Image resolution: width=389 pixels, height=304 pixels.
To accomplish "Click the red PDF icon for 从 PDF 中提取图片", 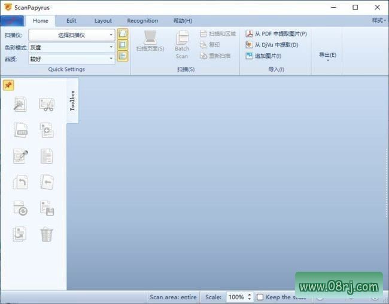I will pyautogui.click(x=249, y=33).
